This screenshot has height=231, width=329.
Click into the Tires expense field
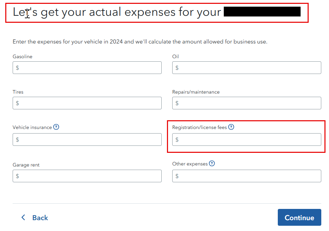pos(87,103)
